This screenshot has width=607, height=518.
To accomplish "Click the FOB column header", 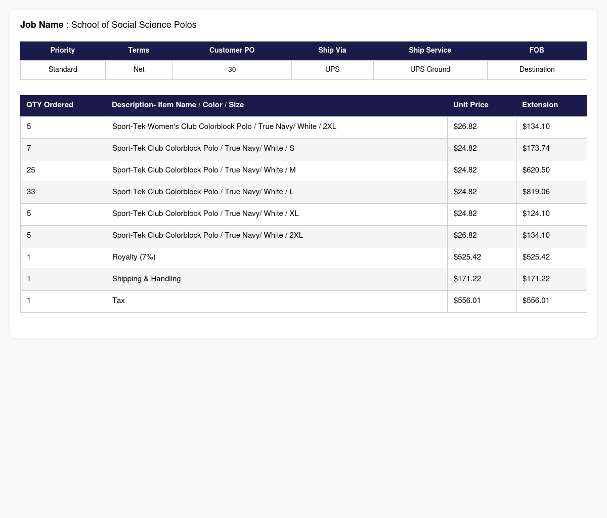I will coord(537,51).
